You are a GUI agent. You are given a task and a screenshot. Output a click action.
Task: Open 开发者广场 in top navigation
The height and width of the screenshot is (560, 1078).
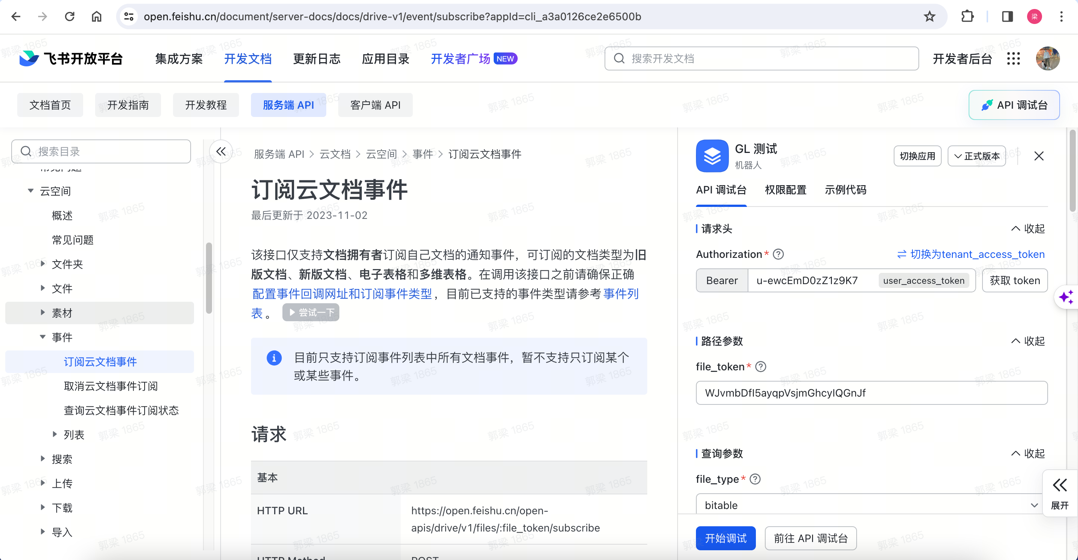tap(474, 58)
